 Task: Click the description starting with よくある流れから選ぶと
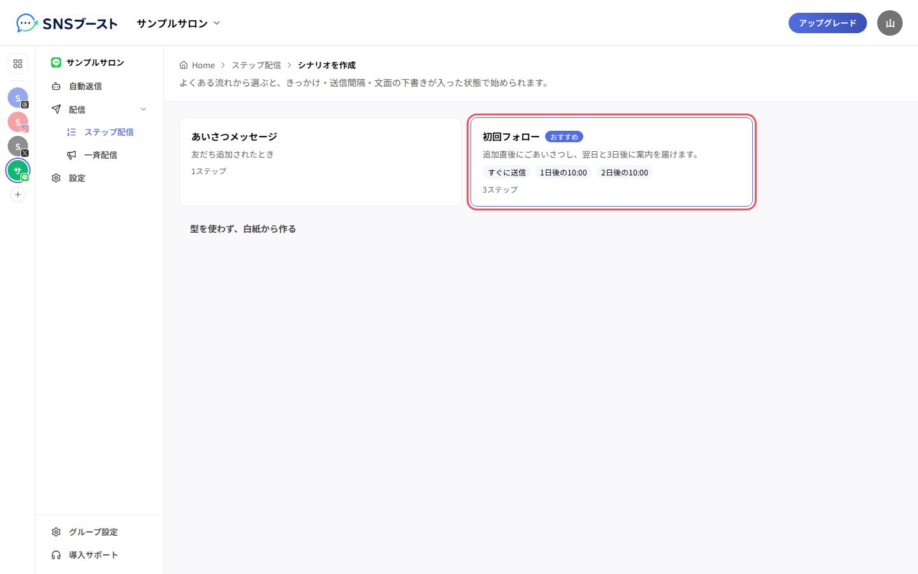[x=365, y=83]
